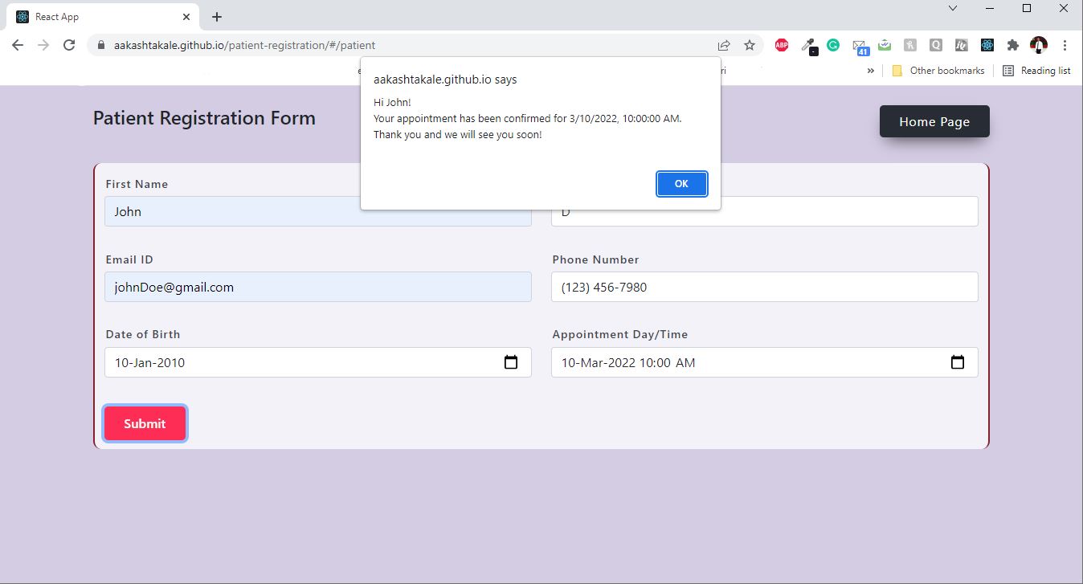
Task: Bookmark this page with the star icon
Action: pos(750,45)
